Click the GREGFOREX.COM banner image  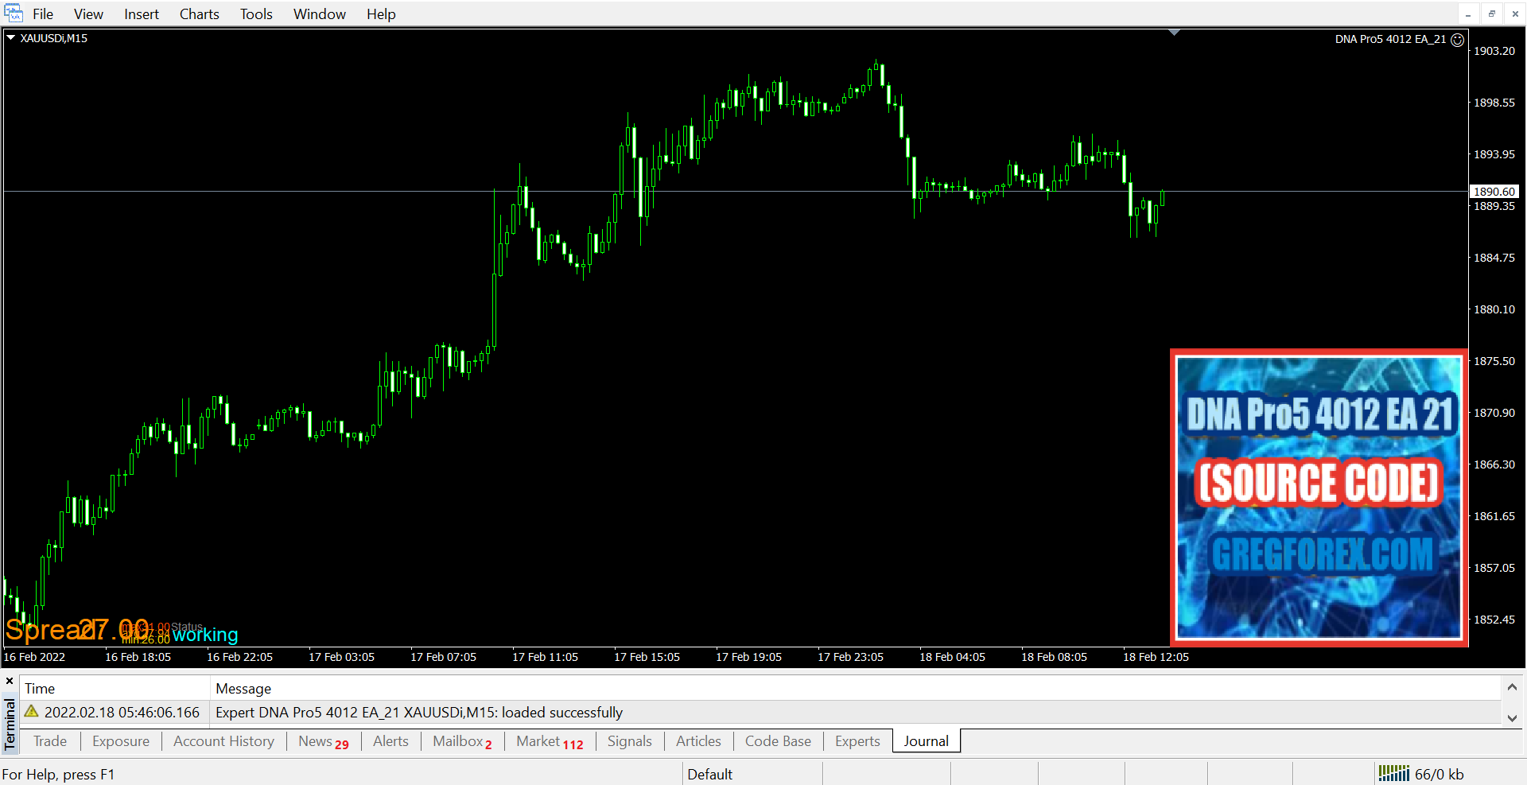coord(1319,498)
